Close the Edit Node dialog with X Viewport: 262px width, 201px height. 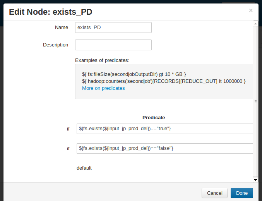pos(251,10)
